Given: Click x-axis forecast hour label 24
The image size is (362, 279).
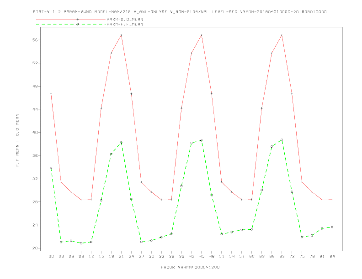Looking at the screenshot, I should 131,256.
